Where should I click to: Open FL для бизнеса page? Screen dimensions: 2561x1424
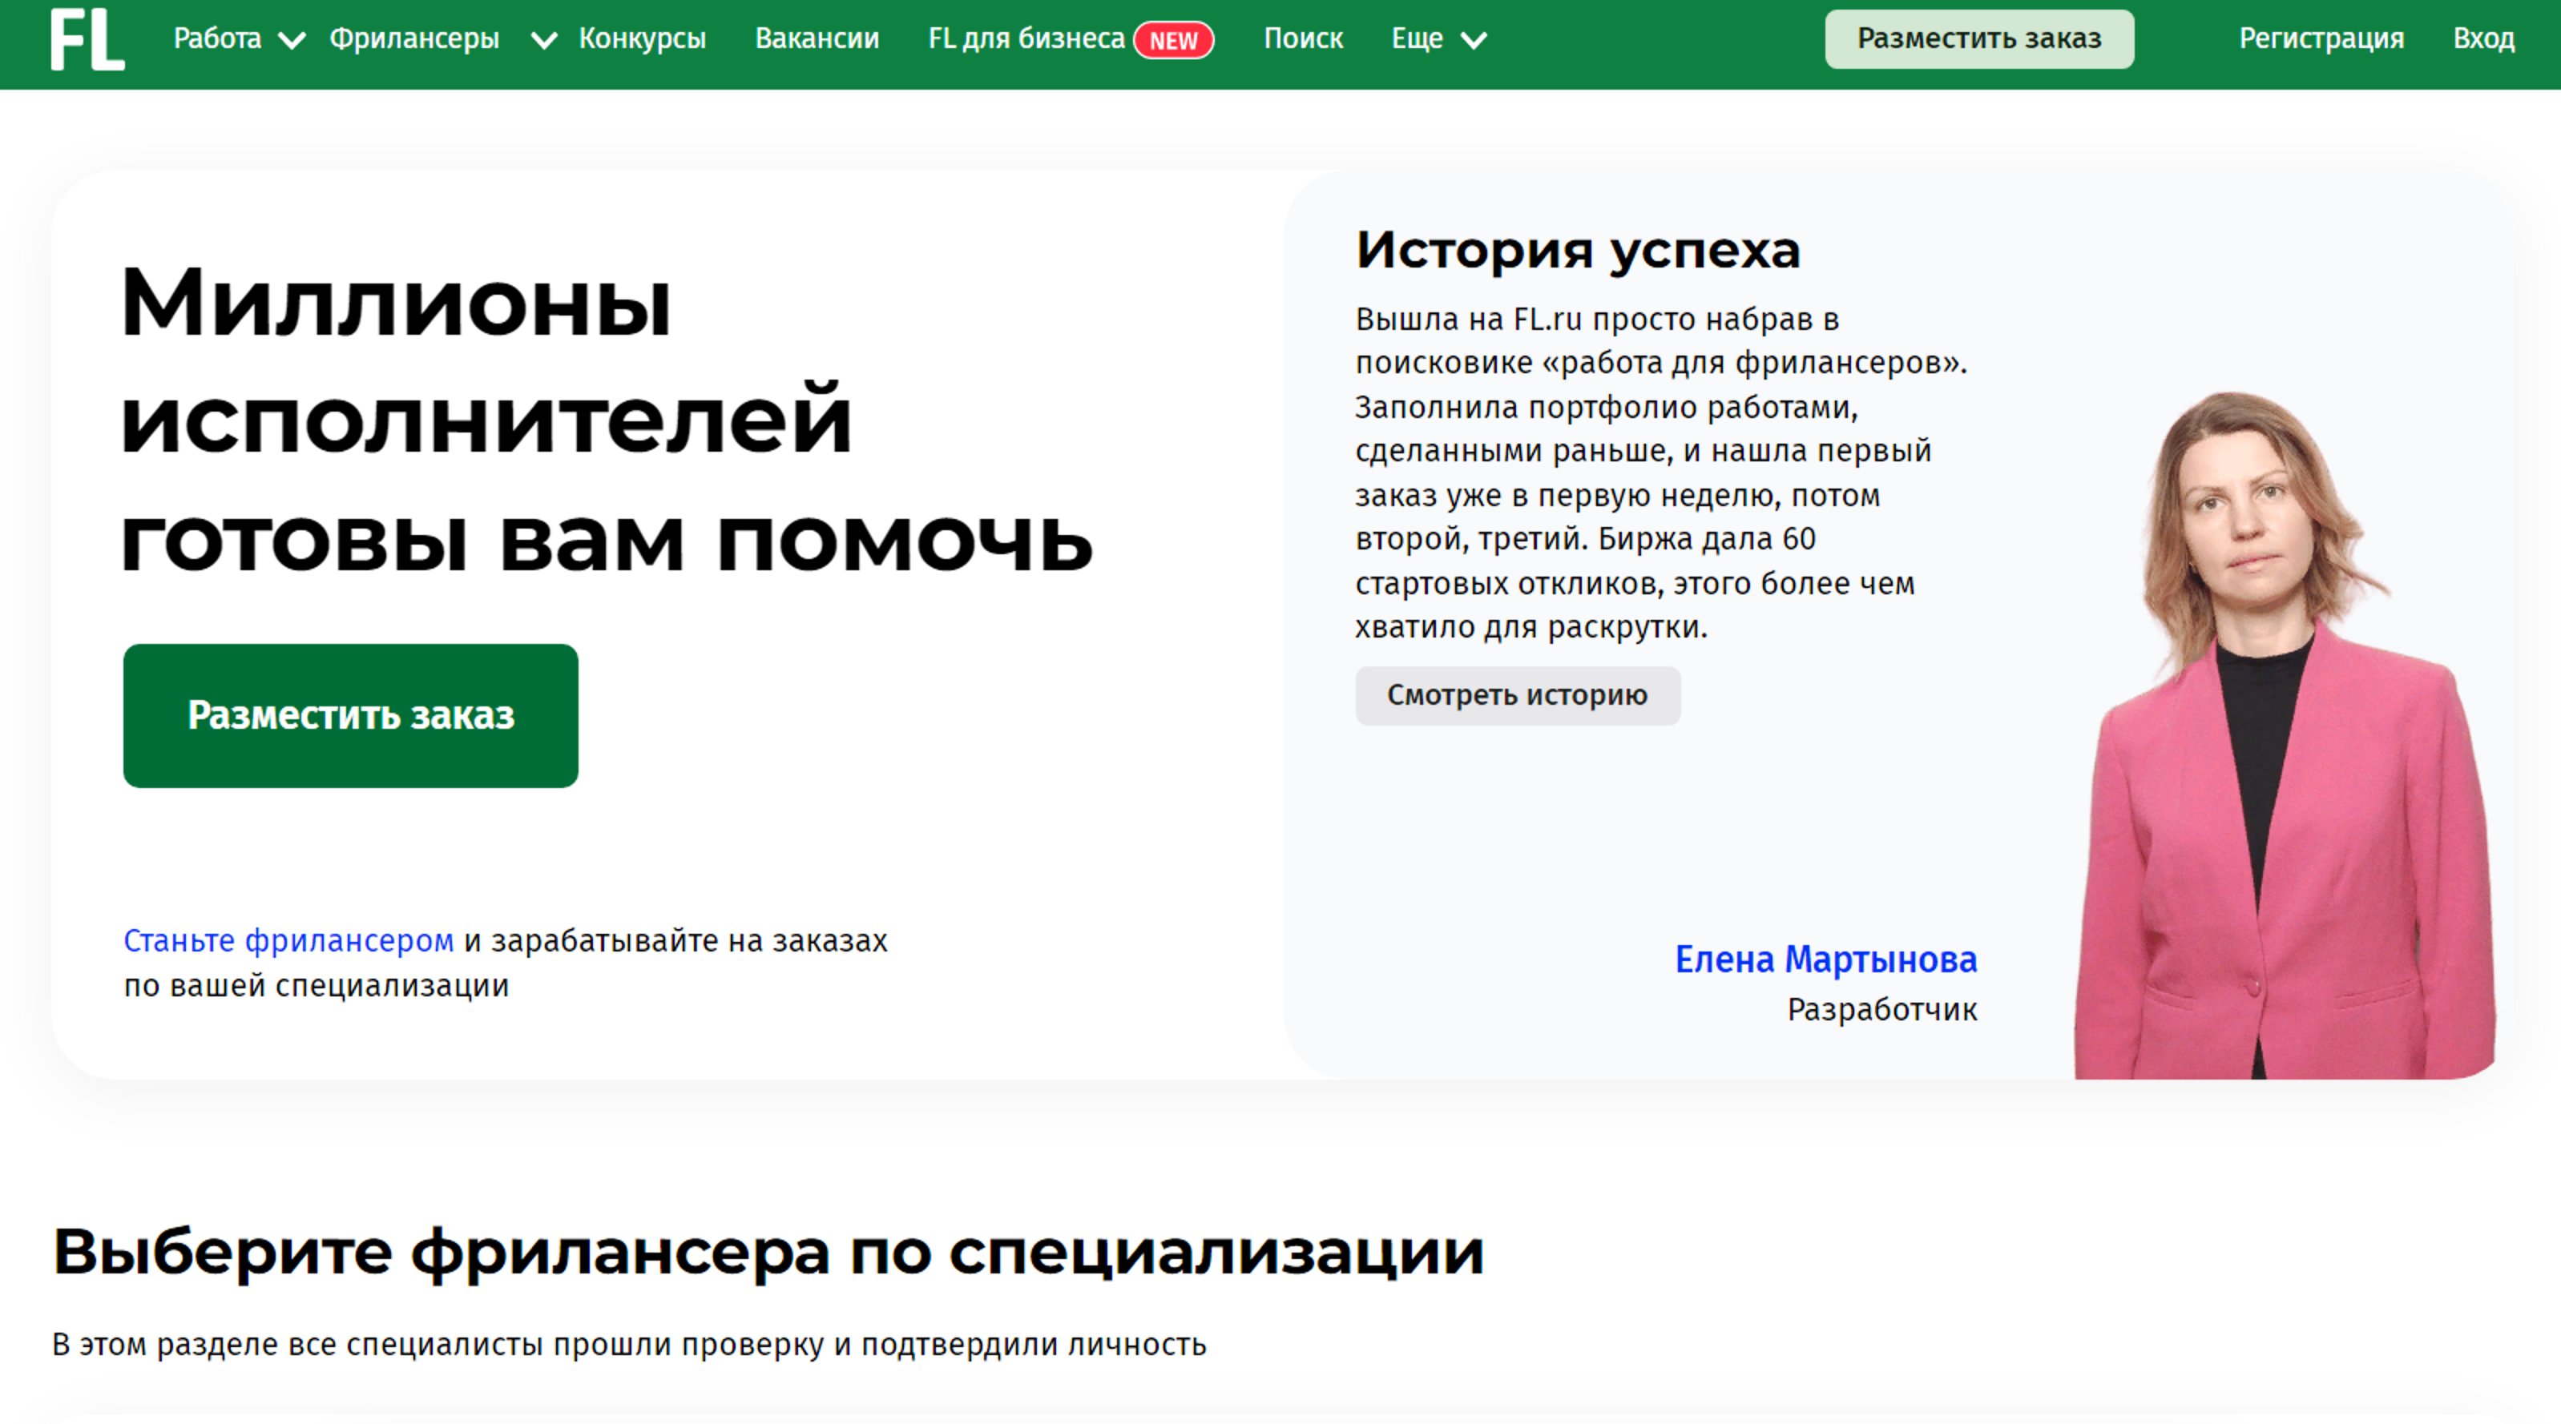[1026, 38]
